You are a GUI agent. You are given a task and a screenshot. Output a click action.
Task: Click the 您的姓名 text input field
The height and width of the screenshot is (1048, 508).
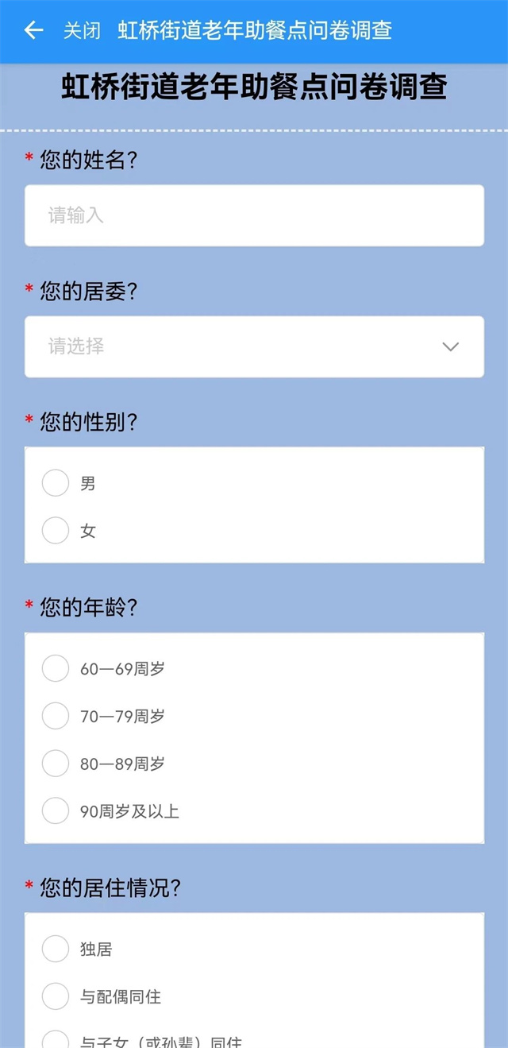click(x=254, y=215)
